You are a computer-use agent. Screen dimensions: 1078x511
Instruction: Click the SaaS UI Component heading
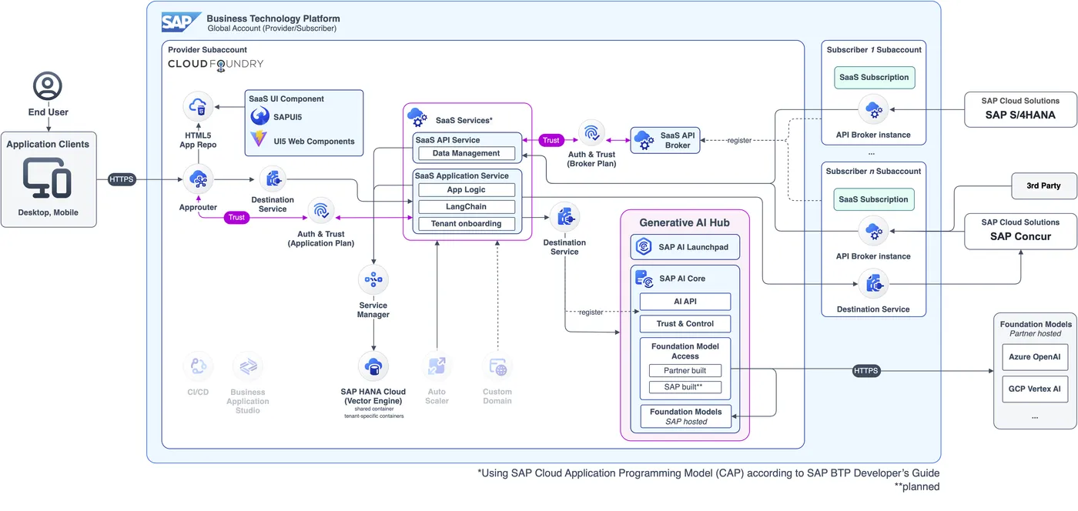pos(286,99)
